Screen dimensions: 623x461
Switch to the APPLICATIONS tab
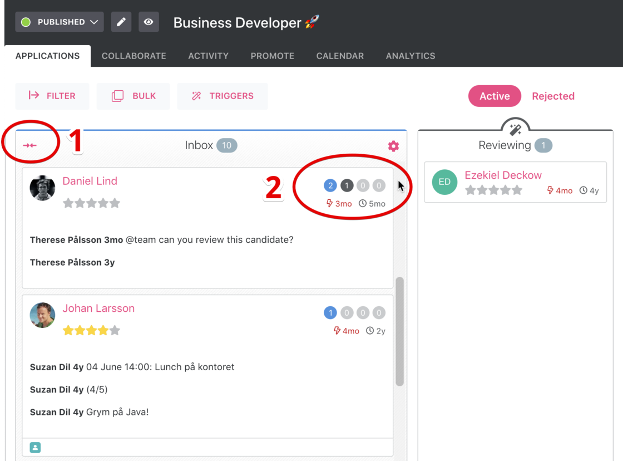click(48, 56)
